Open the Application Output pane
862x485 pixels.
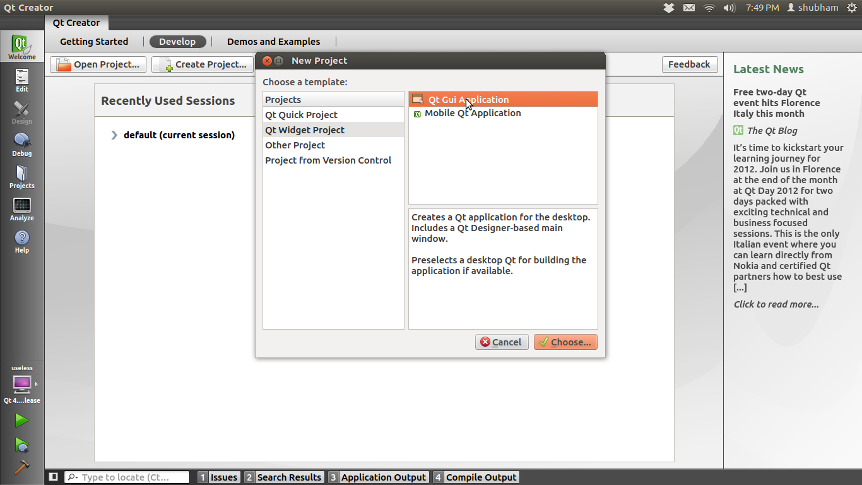tap(378, 477)
